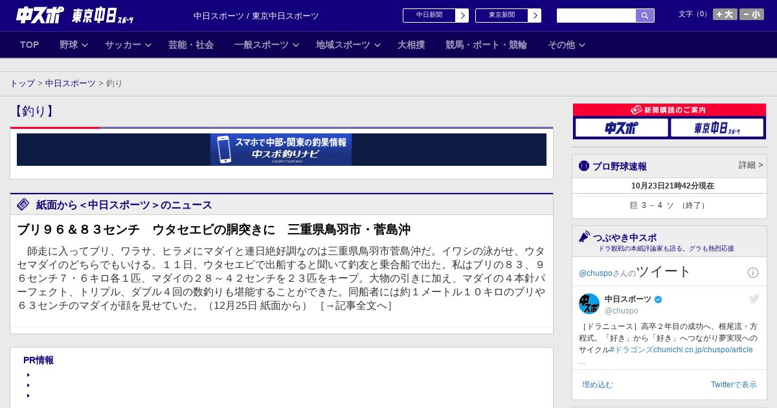Click the 中スポ Twitter avatar
Image resolution: width=777 pixels, height=408 pixels.
pos(589,304)
